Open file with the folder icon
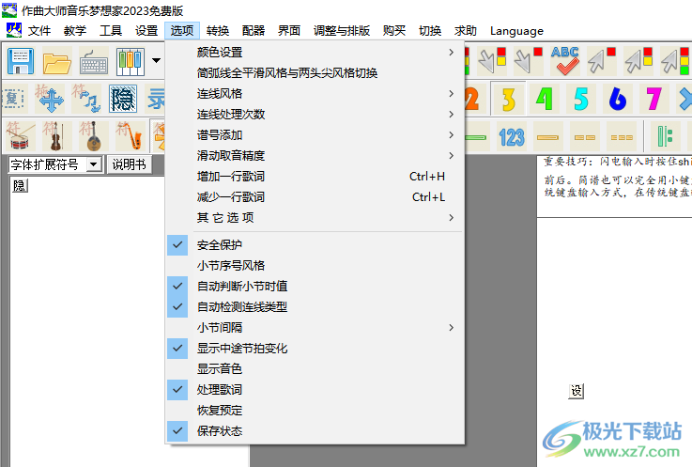 (x=57, y=61)
